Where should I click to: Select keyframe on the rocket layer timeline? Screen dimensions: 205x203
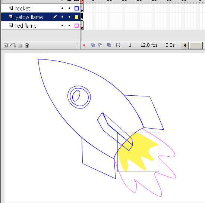pos(82,8)
